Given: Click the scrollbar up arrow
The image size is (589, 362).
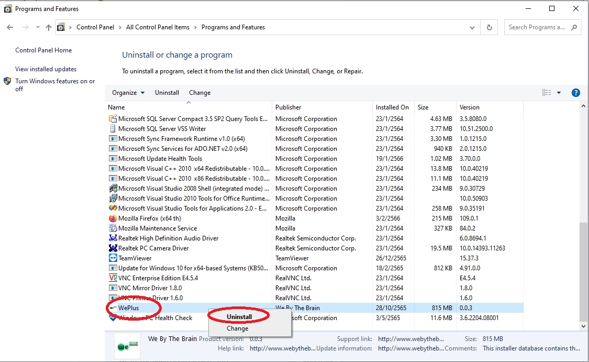Looking at the screenshot, I should [x=583, y=107].
